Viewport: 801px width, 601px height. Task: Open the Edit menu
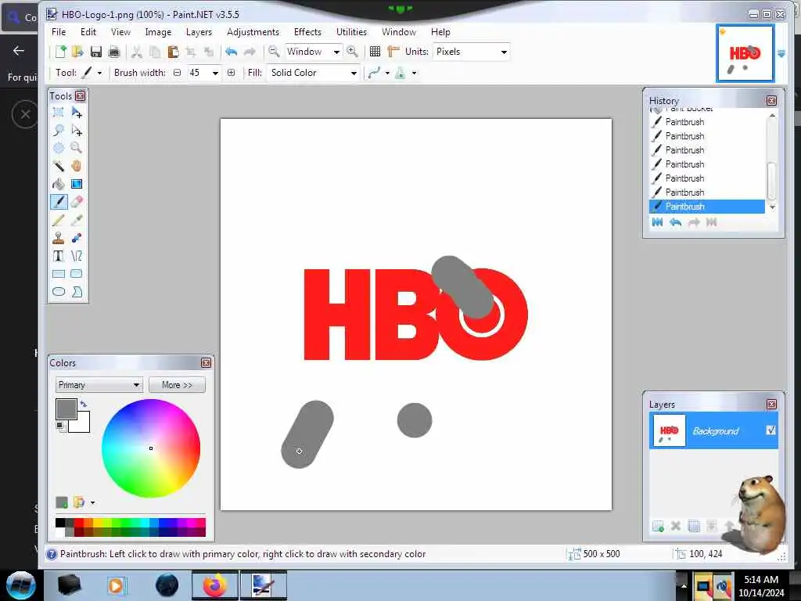tap(88, 31)
